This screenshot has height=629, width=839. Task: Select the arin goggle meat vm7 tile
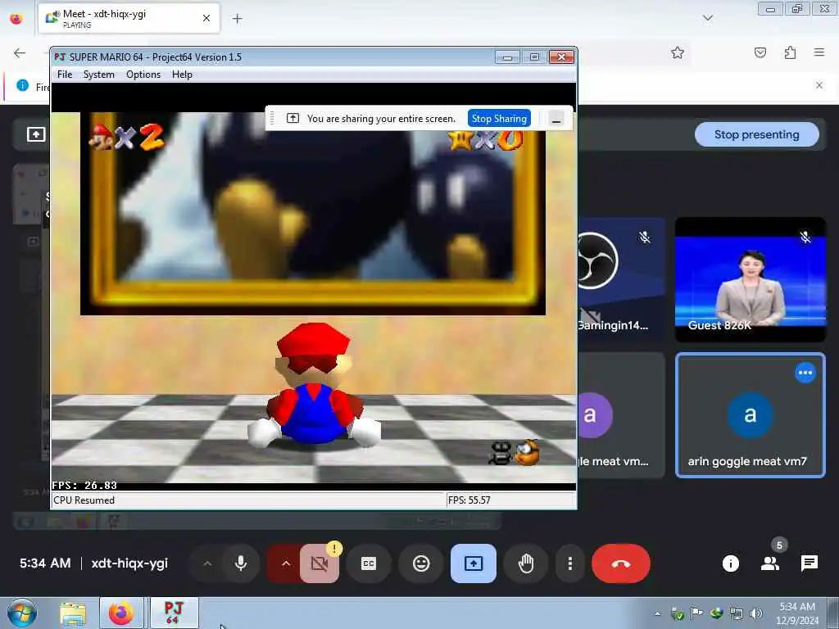tap(751, 415)
